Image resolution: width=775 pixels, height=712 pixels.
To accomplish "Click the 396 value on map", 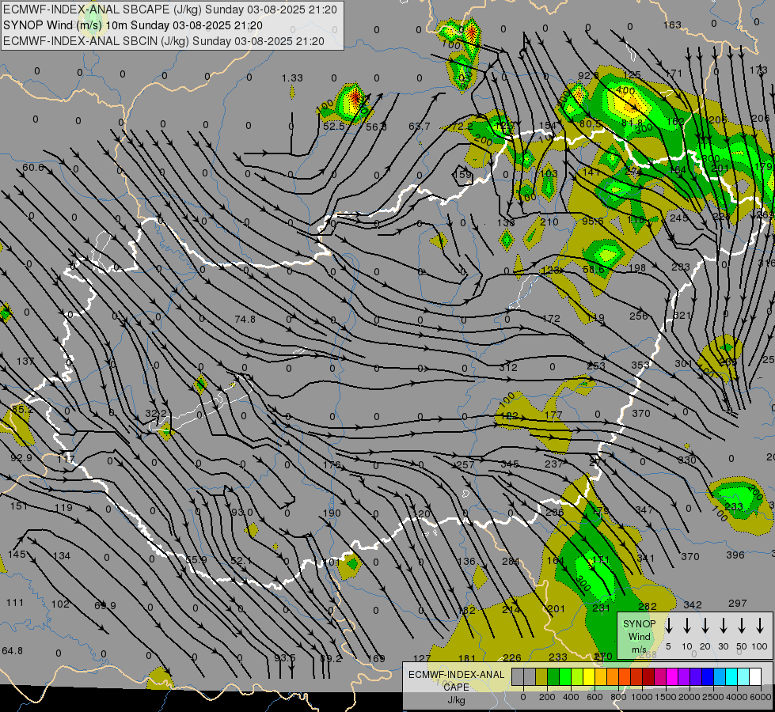I will 735,555.
